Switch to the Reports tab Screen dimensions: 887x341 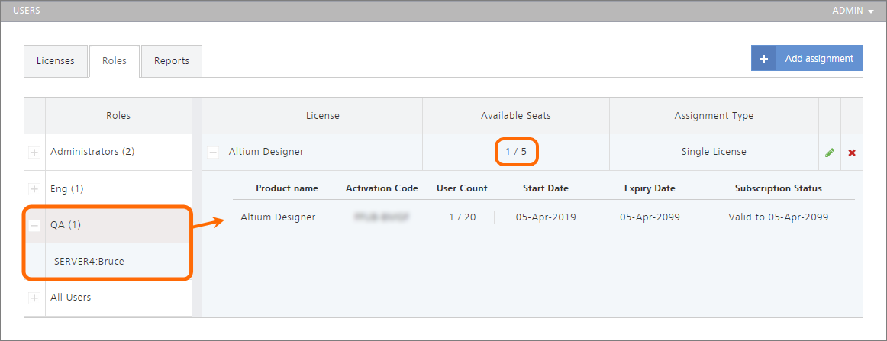click(x=172, y=61)
